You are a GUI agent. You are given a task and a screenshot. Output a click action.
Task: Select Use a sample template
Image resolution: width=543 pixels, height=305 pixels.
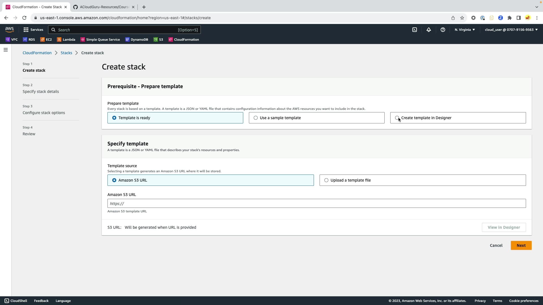pyautogui.click(x=256, y=118)
